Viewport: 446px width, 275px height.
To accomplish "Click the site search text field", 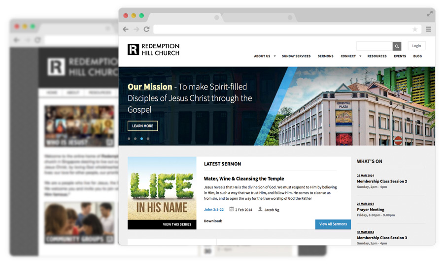I will [375, 46].
